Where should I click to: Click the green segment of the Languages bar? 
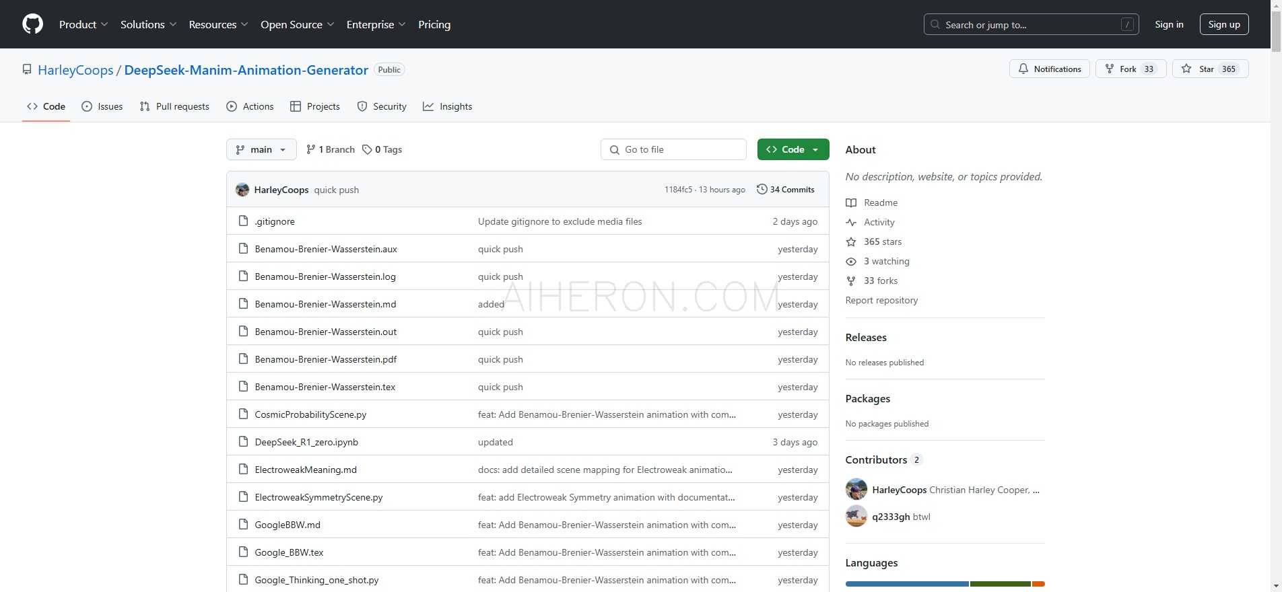1001,584
